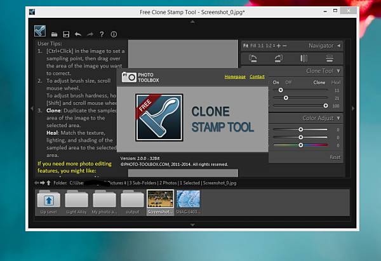Click the brush size slider at 11
Image resolution: width=381 pixels, height=261 pixels.
coord(300,90)
